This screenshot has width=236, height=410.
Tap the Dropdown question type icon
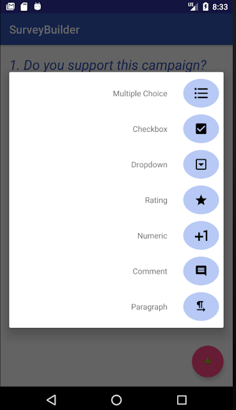tap(201, 164)
